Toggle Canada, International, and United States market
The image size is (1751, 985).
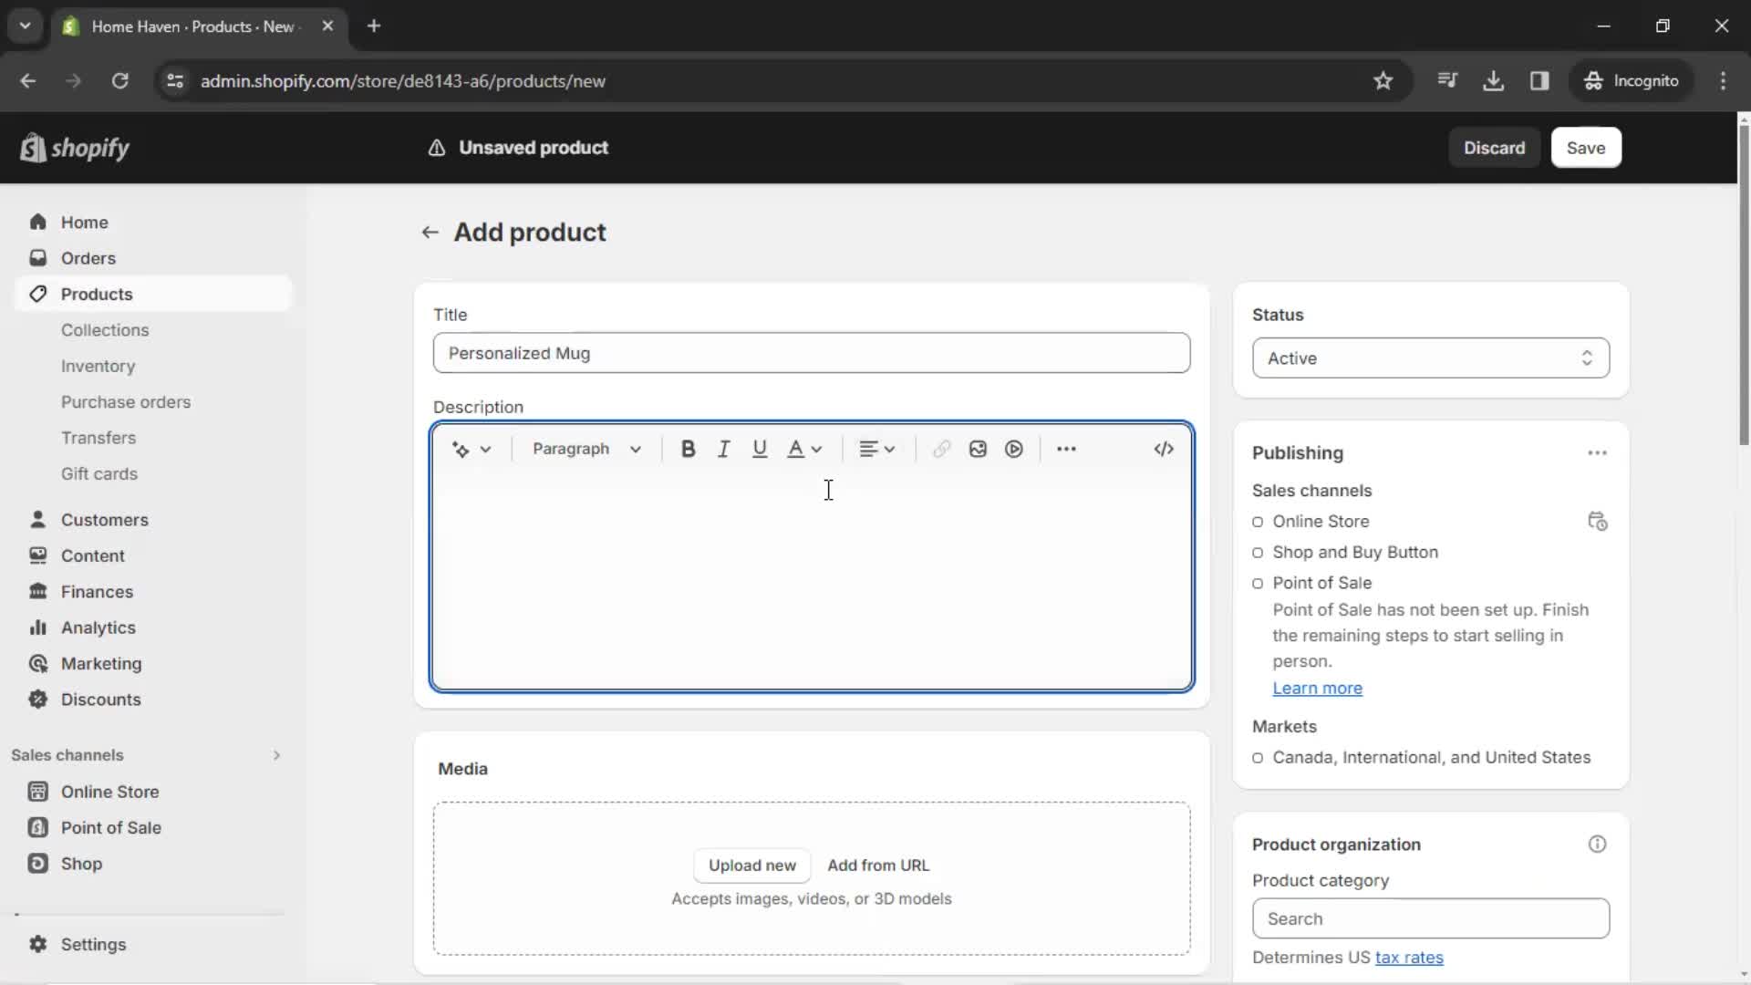coord(1258,758)
